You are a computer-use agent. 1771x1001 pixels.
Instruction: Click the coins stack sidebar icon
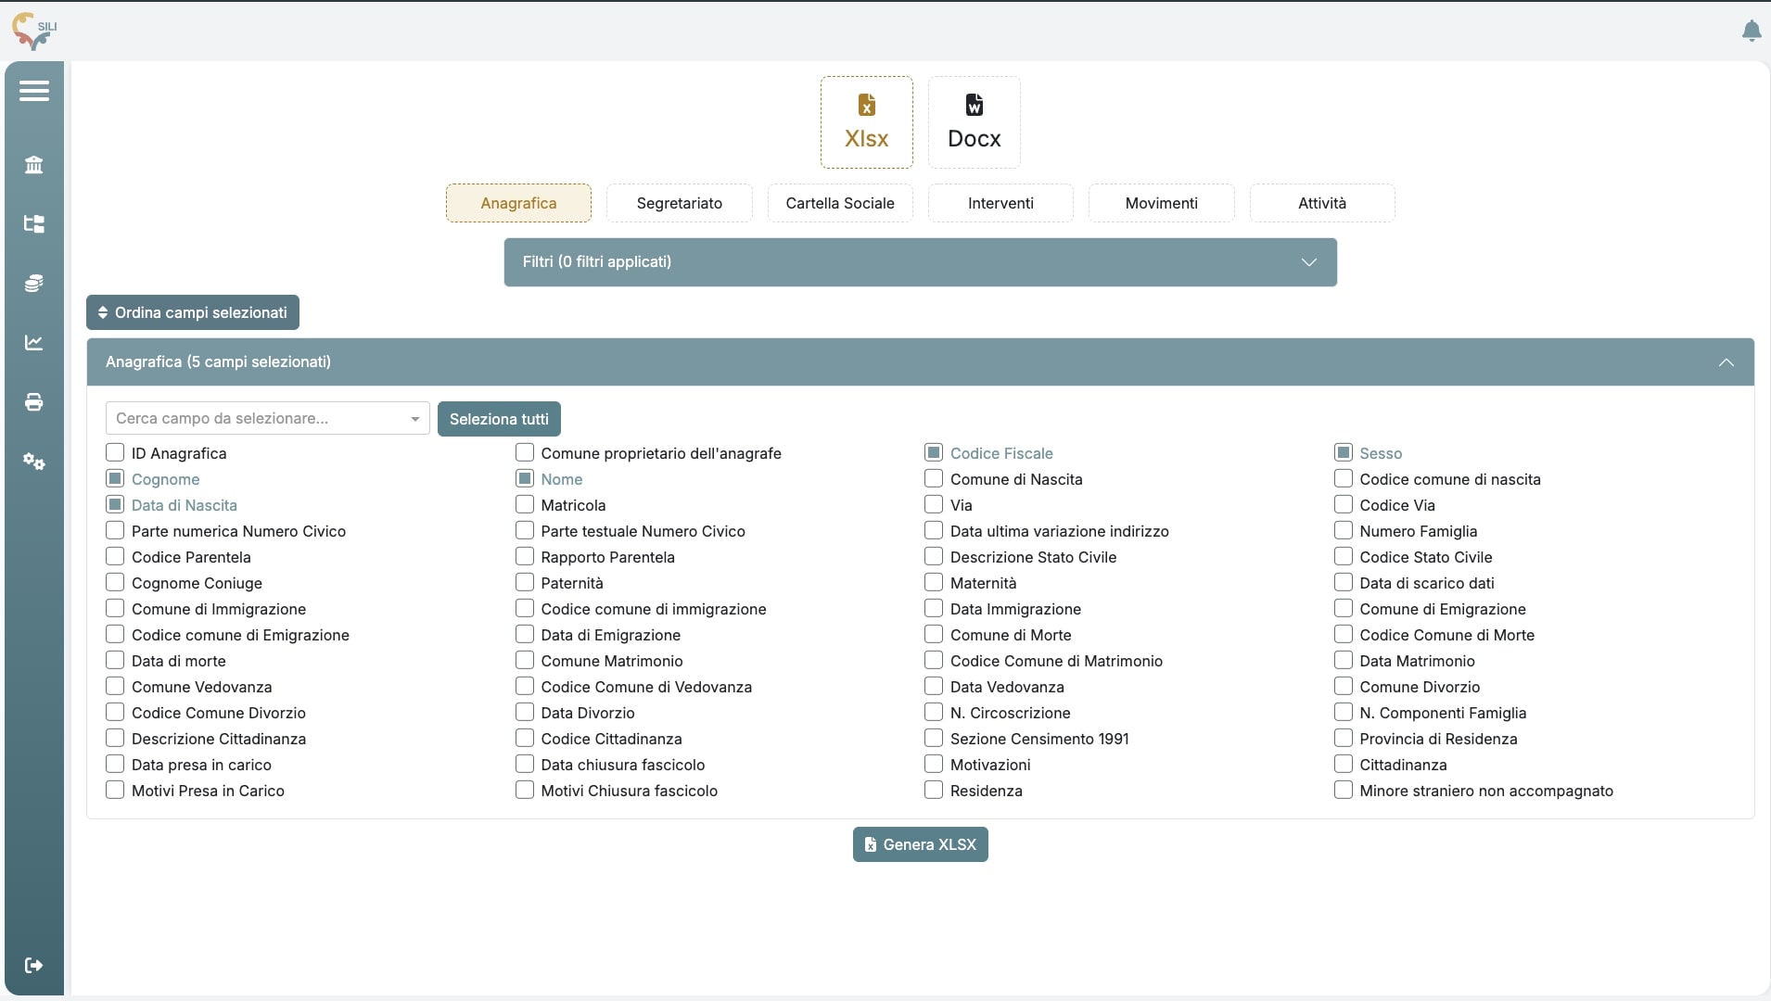pyautogui.click(x=34, y=284)
